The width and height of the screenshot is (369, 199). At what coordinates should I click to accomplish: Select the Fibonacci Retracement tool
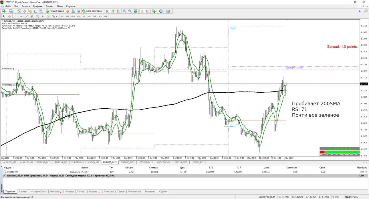coord(37,16)
